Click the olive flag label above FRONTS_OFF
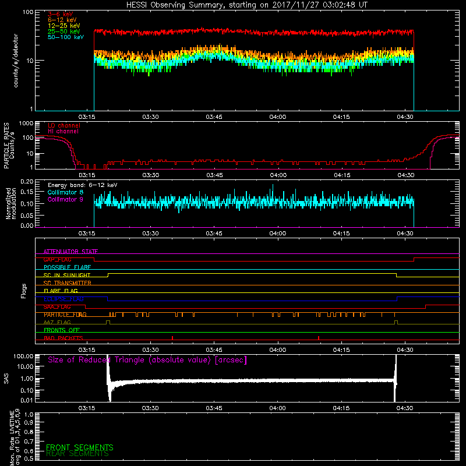Image resolution: width=466 pixels, height=466 pixels. pyautogui.click(x=57, y=323)
